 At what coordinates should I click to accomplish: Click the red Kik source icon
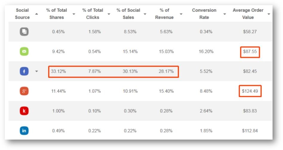(x=24, y=111)
